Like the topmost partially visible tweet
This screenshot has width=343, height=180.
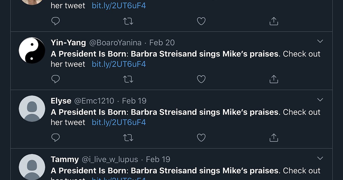(x=201, y=21)
